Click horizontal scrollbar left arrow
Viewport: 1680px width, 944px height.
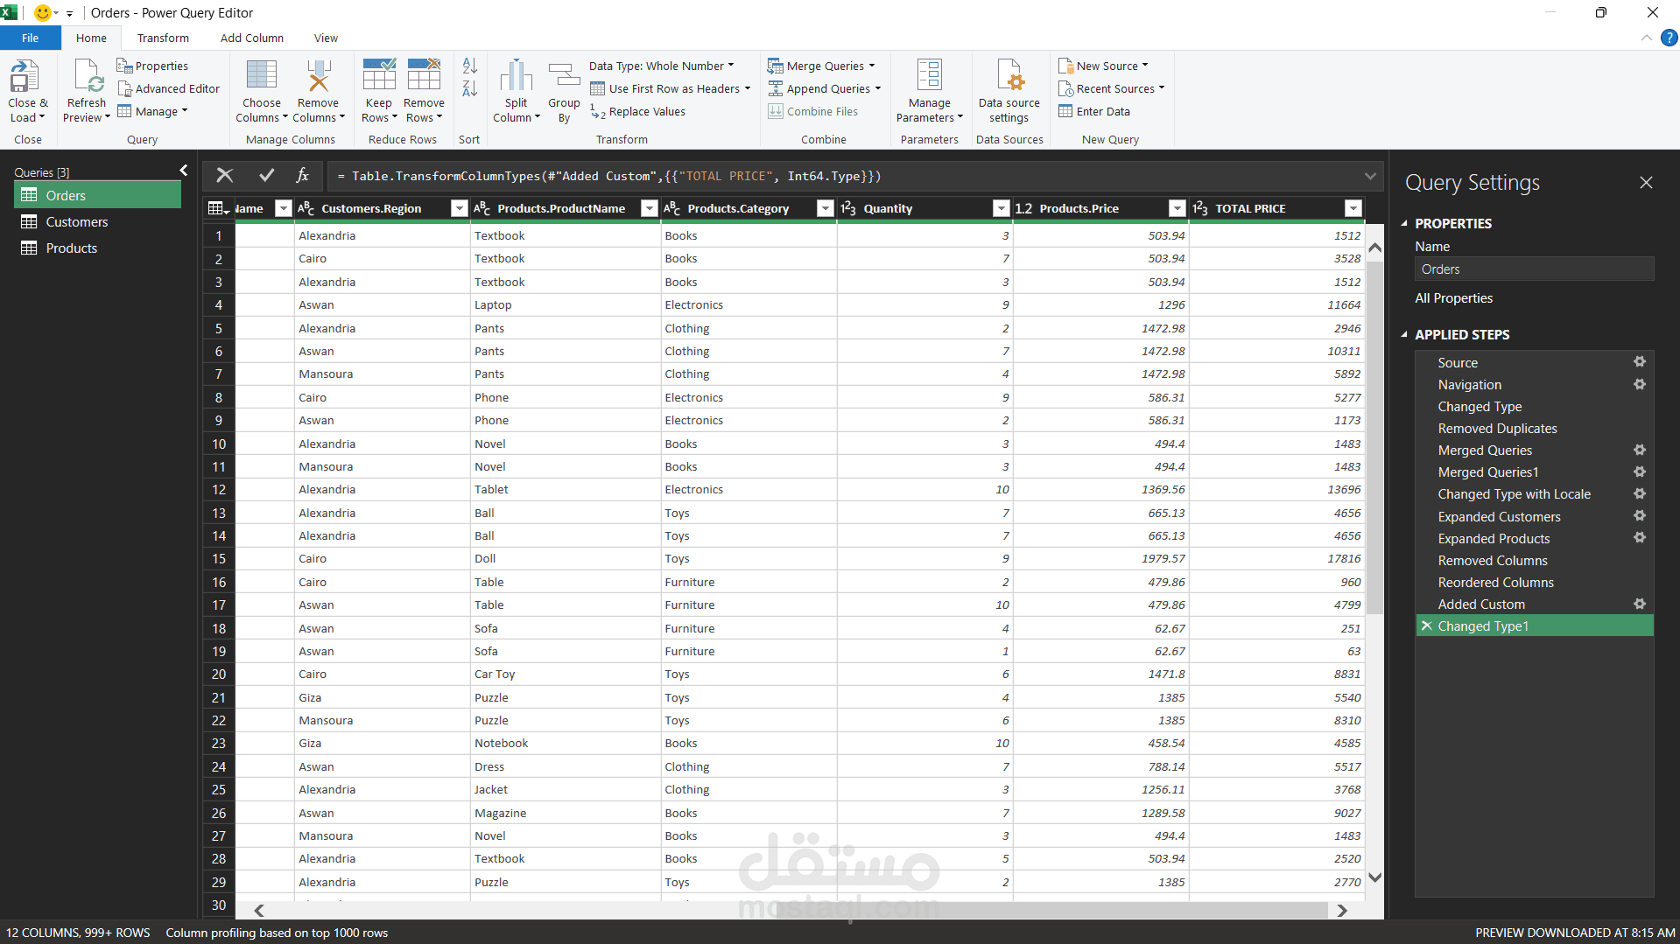[259, 911]
